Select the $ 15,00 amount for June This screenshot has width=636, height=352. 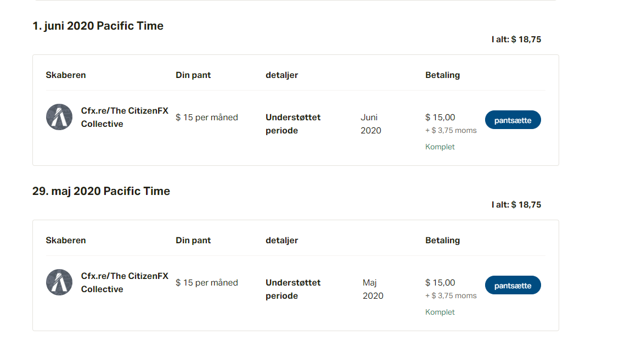click(x=440, y=117)
